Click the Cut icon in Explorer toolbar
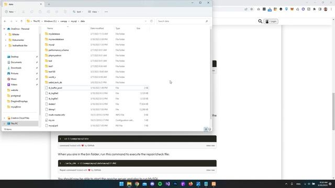This screenshot has width=335, height=188. (23, 11)
